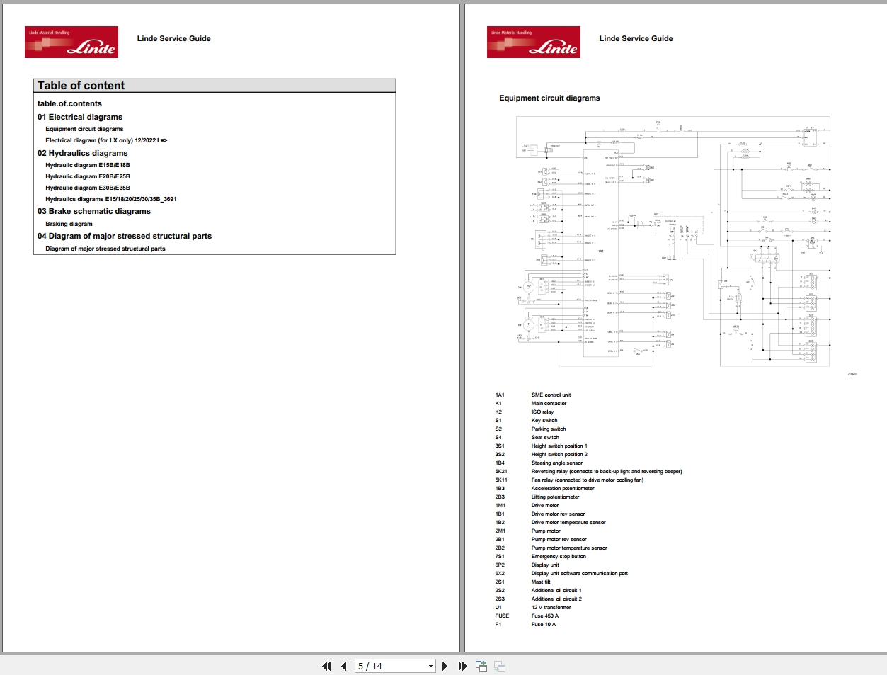Click the 'Steering angle sensor' legend row
Image resolution: width=887 pixels, height=675 pixels.
coord(539,463)
